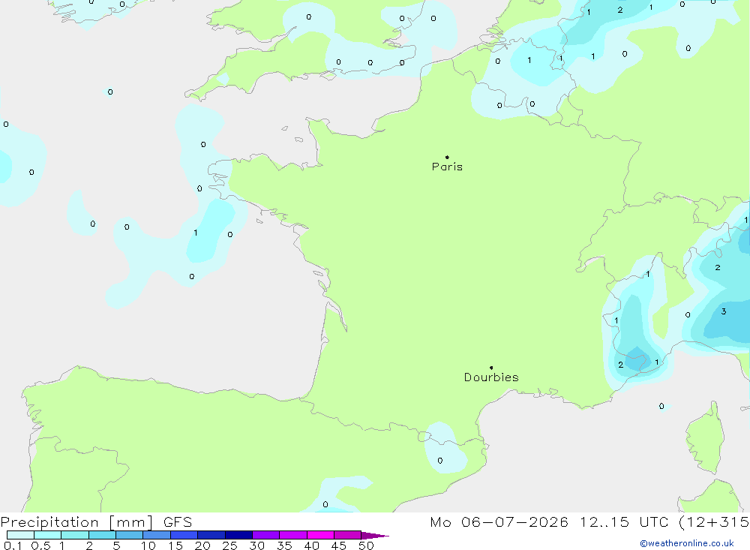This screenshot has width=750, height=550.
Task: Click the 10 mm legend color swatch
Action: point(157,535)
